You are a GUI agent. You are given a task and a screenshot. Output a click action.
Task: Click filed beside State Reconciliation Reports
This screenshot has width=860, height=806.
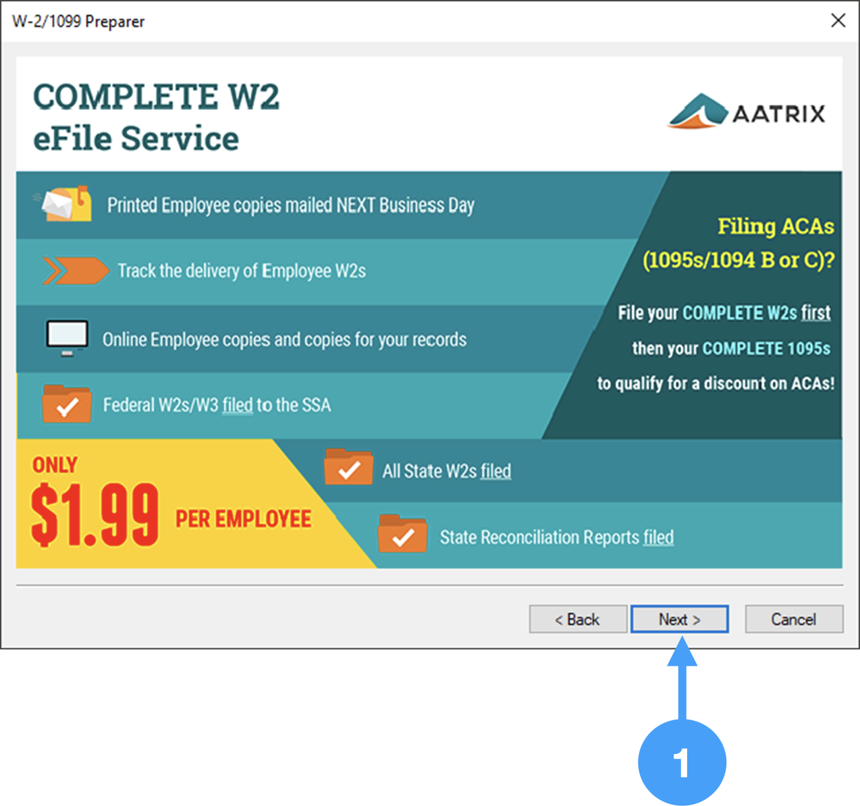[658, 537]
